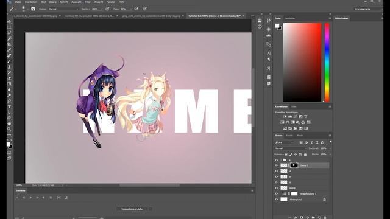
Task: Select the Clone Stamp tool
Action: coord(9,67)
